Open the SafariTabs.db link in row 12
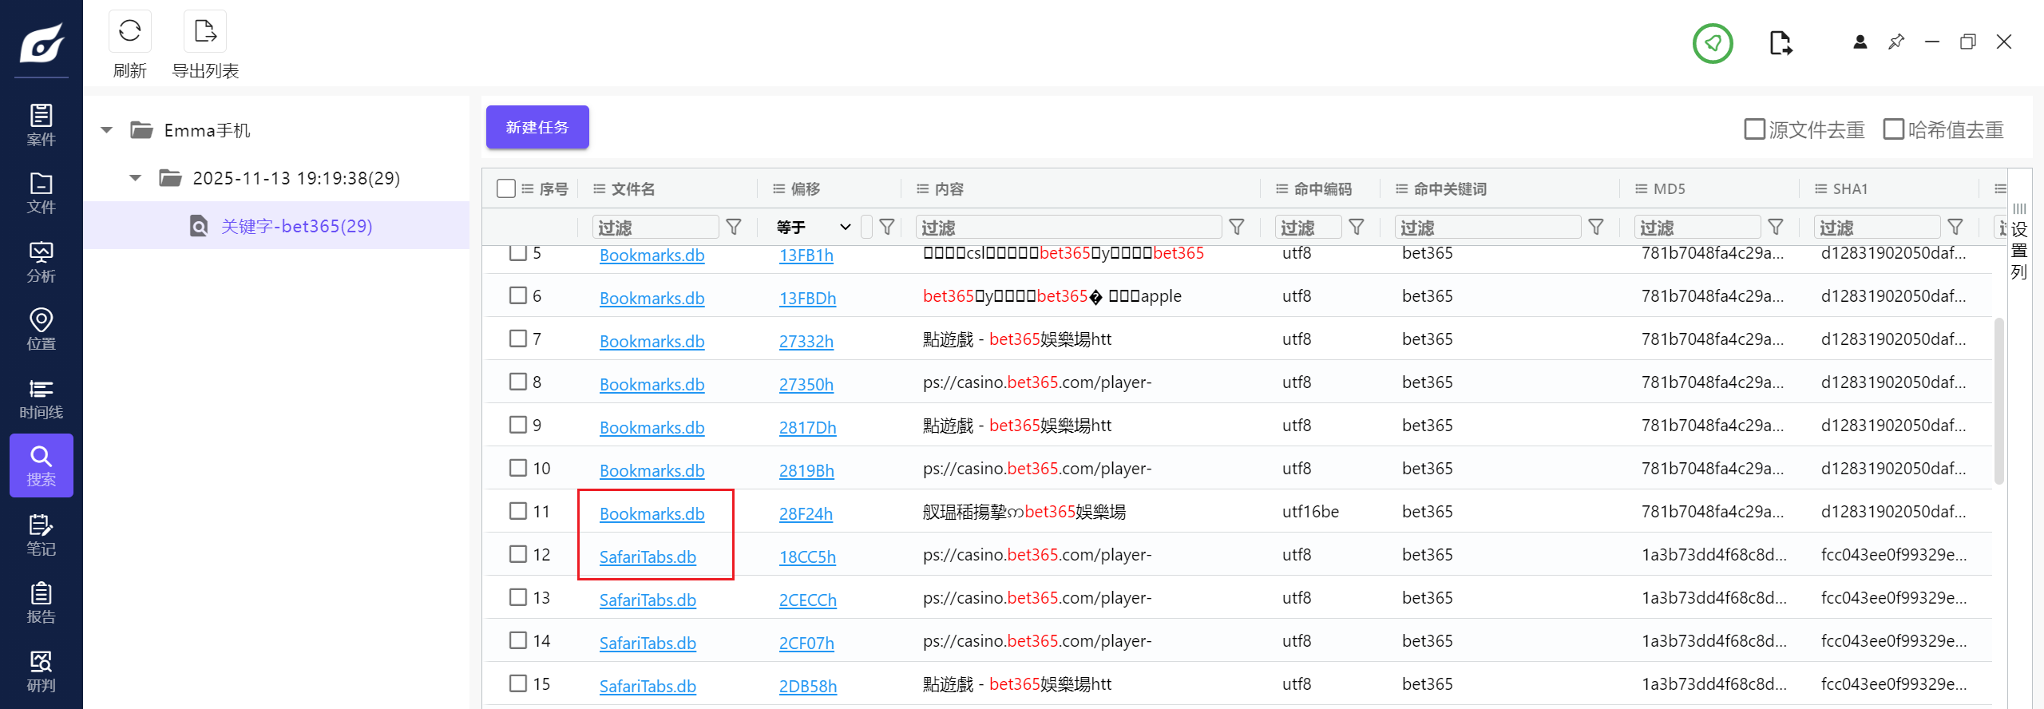This screenshot has height=709, width=2044. pyautogui.click(x=648, y=557)
